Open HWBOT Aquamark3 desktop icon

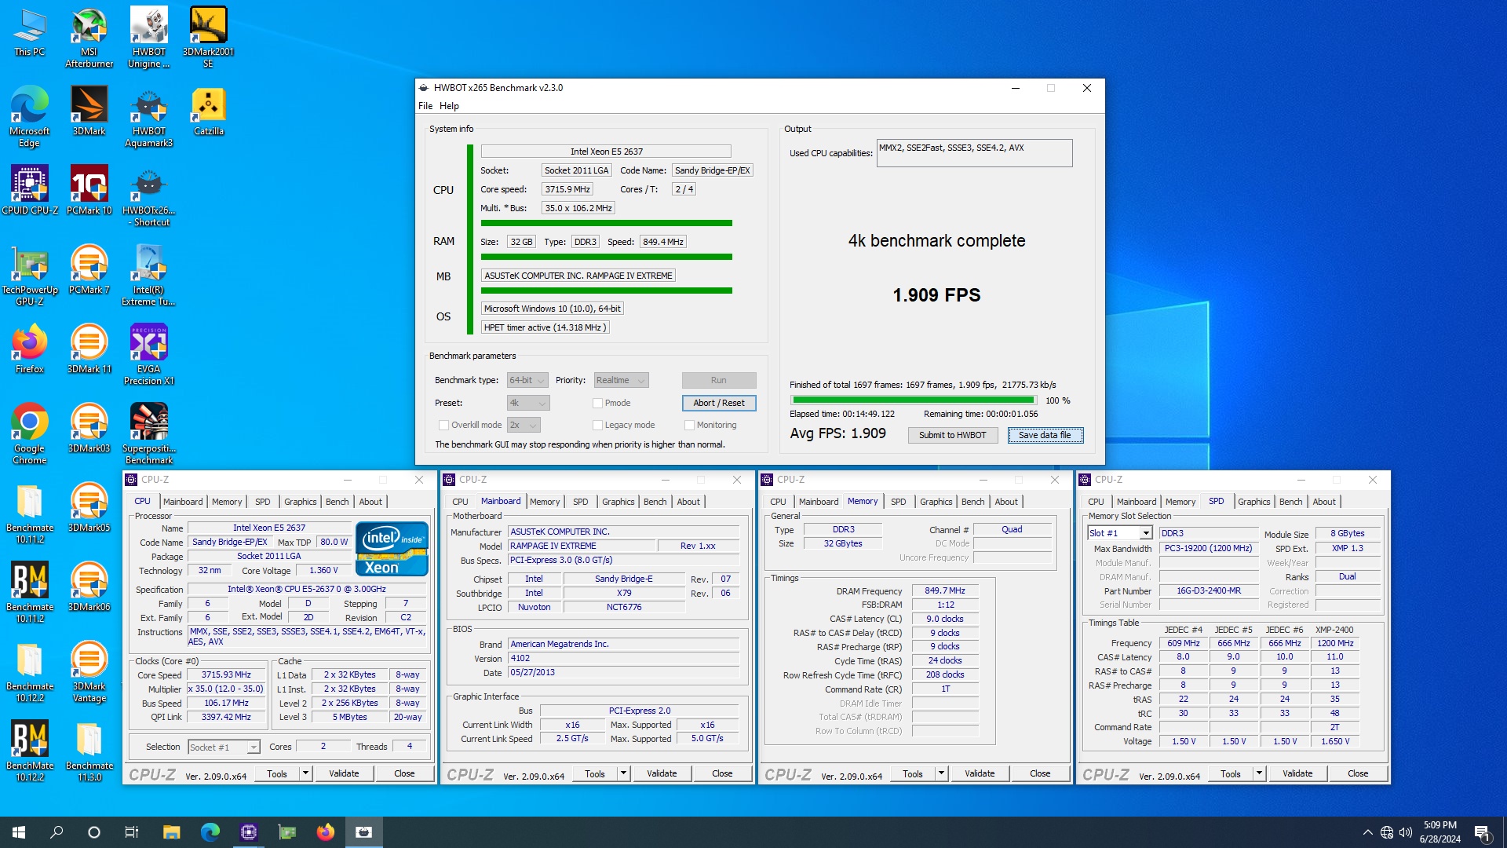tap(148, 117)
